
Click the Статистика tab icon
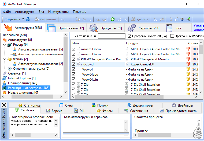20,105
